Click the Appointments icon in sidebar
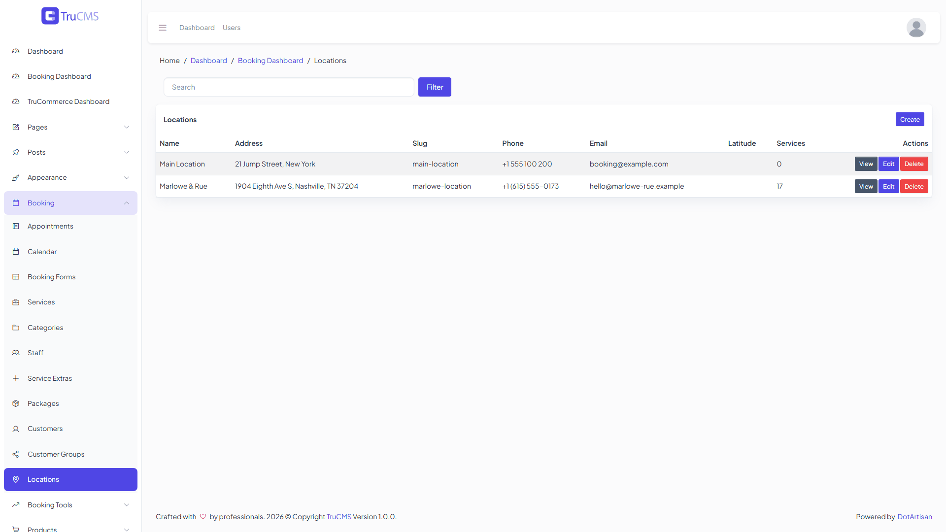Screen dimensions: 946x532 [x=16, y=226]
